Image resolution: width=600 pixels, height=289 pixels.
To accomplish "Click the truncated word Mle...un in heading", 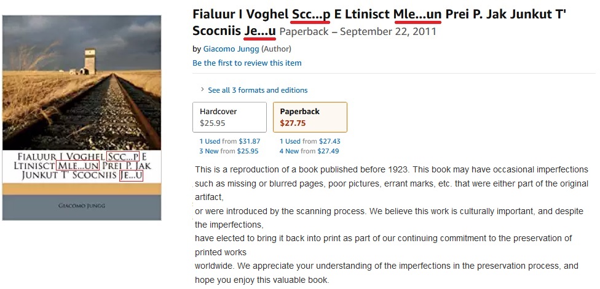I will pos(417,14).
